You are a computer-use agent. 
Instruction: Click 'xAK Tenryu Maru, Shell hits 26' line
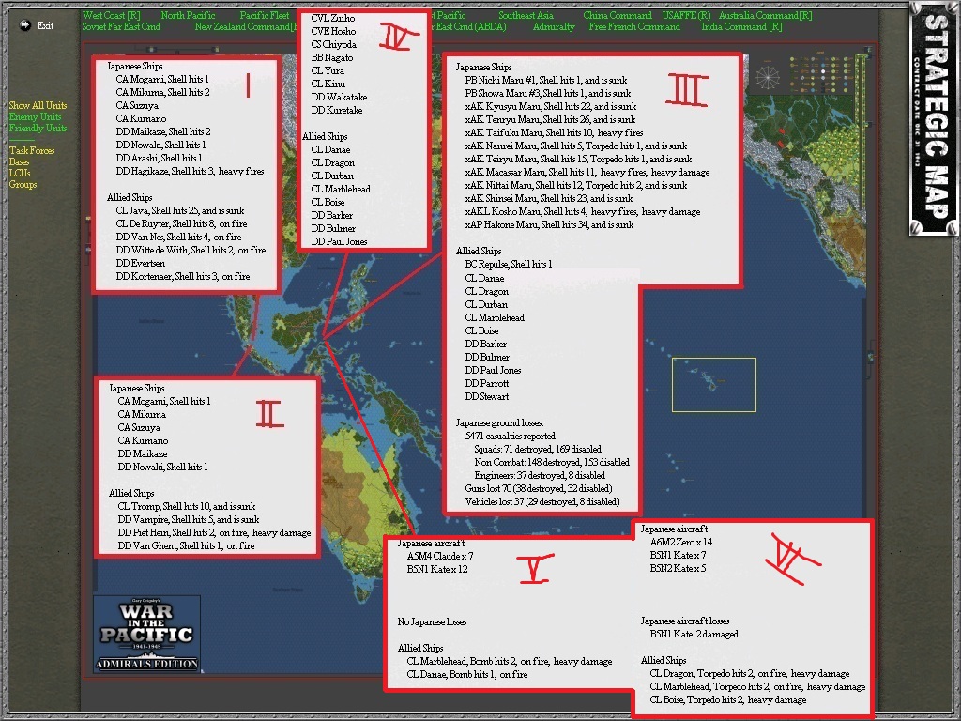(x=550, y=119)
